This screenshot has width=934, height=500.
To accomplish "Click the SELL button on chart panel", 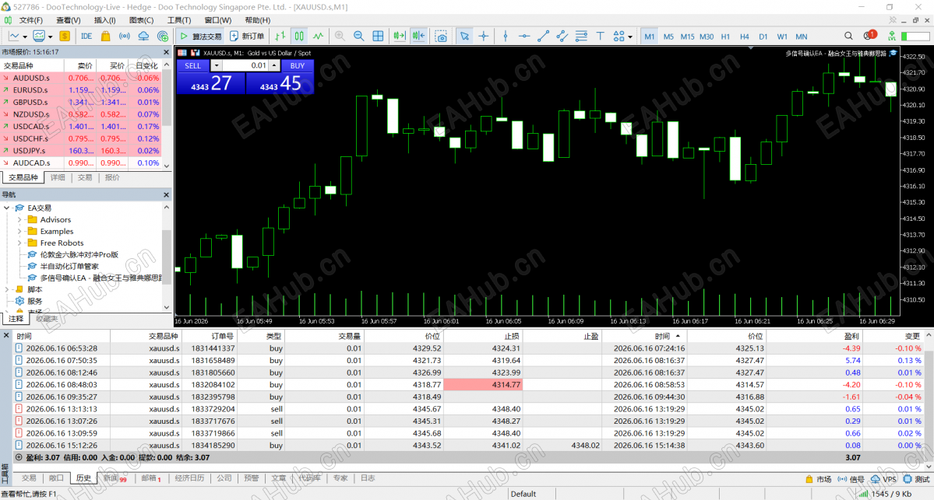I will click(x=192, y=65).
